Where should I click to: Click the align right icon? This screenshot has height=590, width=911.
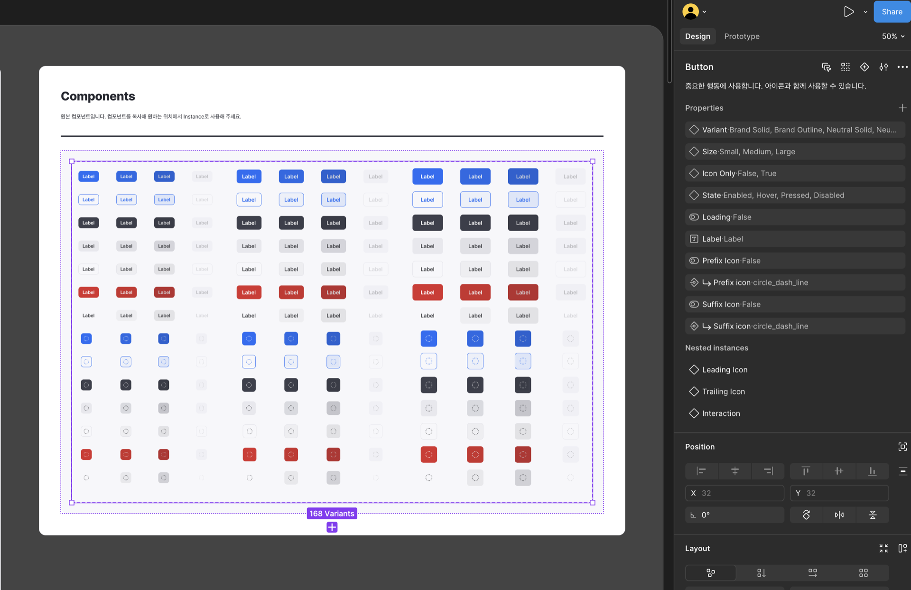coord(768,471)
